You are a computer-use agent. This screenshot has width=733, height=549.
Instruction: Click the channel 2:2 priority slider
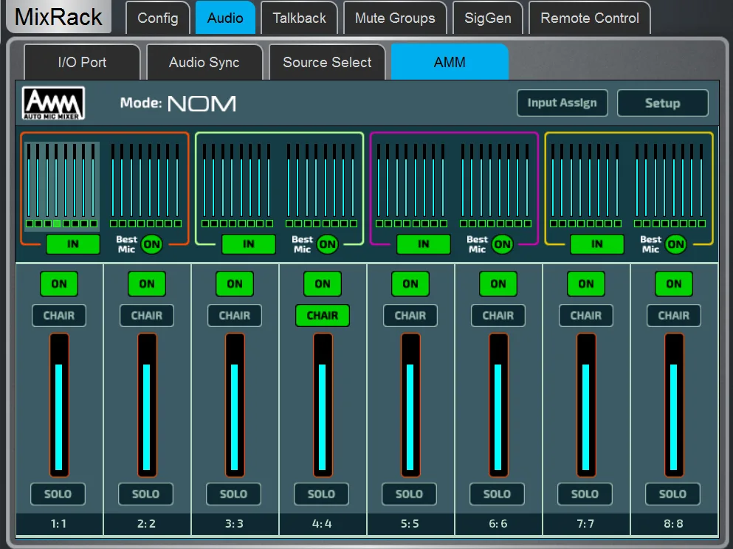pos(147,404)
